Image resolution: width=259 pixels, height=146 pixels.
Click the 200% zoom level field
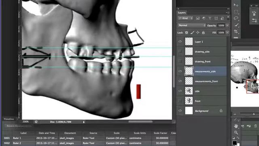point(26,122)
